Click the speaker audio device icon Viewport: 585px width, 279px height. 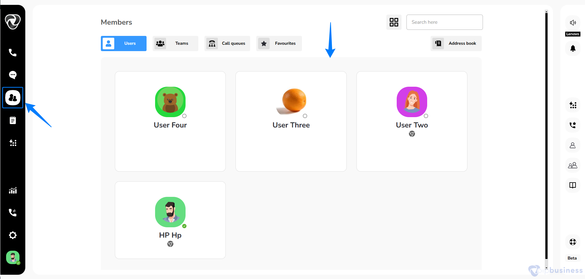pos(573,23)
